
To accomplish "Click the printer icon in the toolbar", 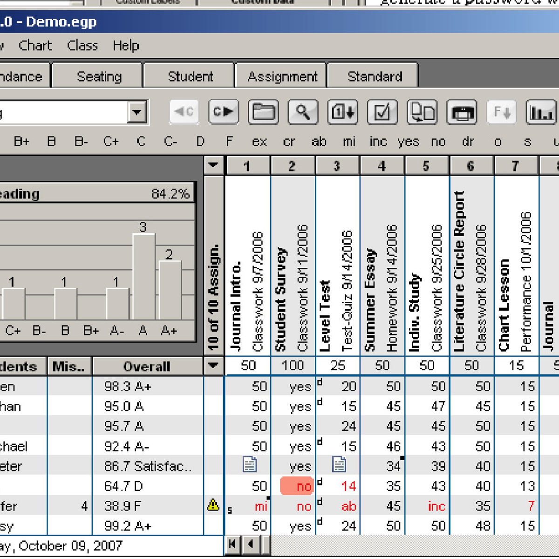I will (x=462, y=112).
